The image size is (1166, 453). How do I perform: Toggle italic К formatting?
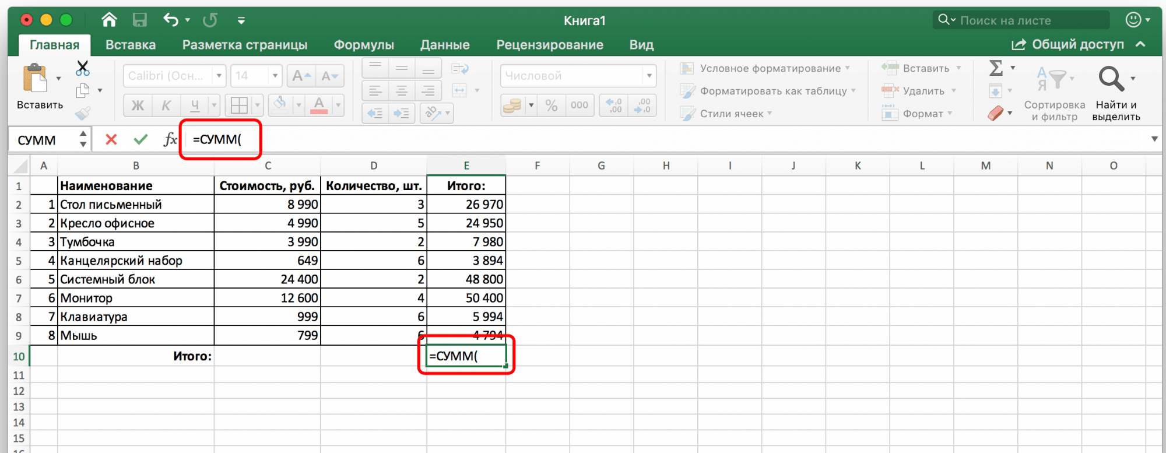[x=166, y=106]
